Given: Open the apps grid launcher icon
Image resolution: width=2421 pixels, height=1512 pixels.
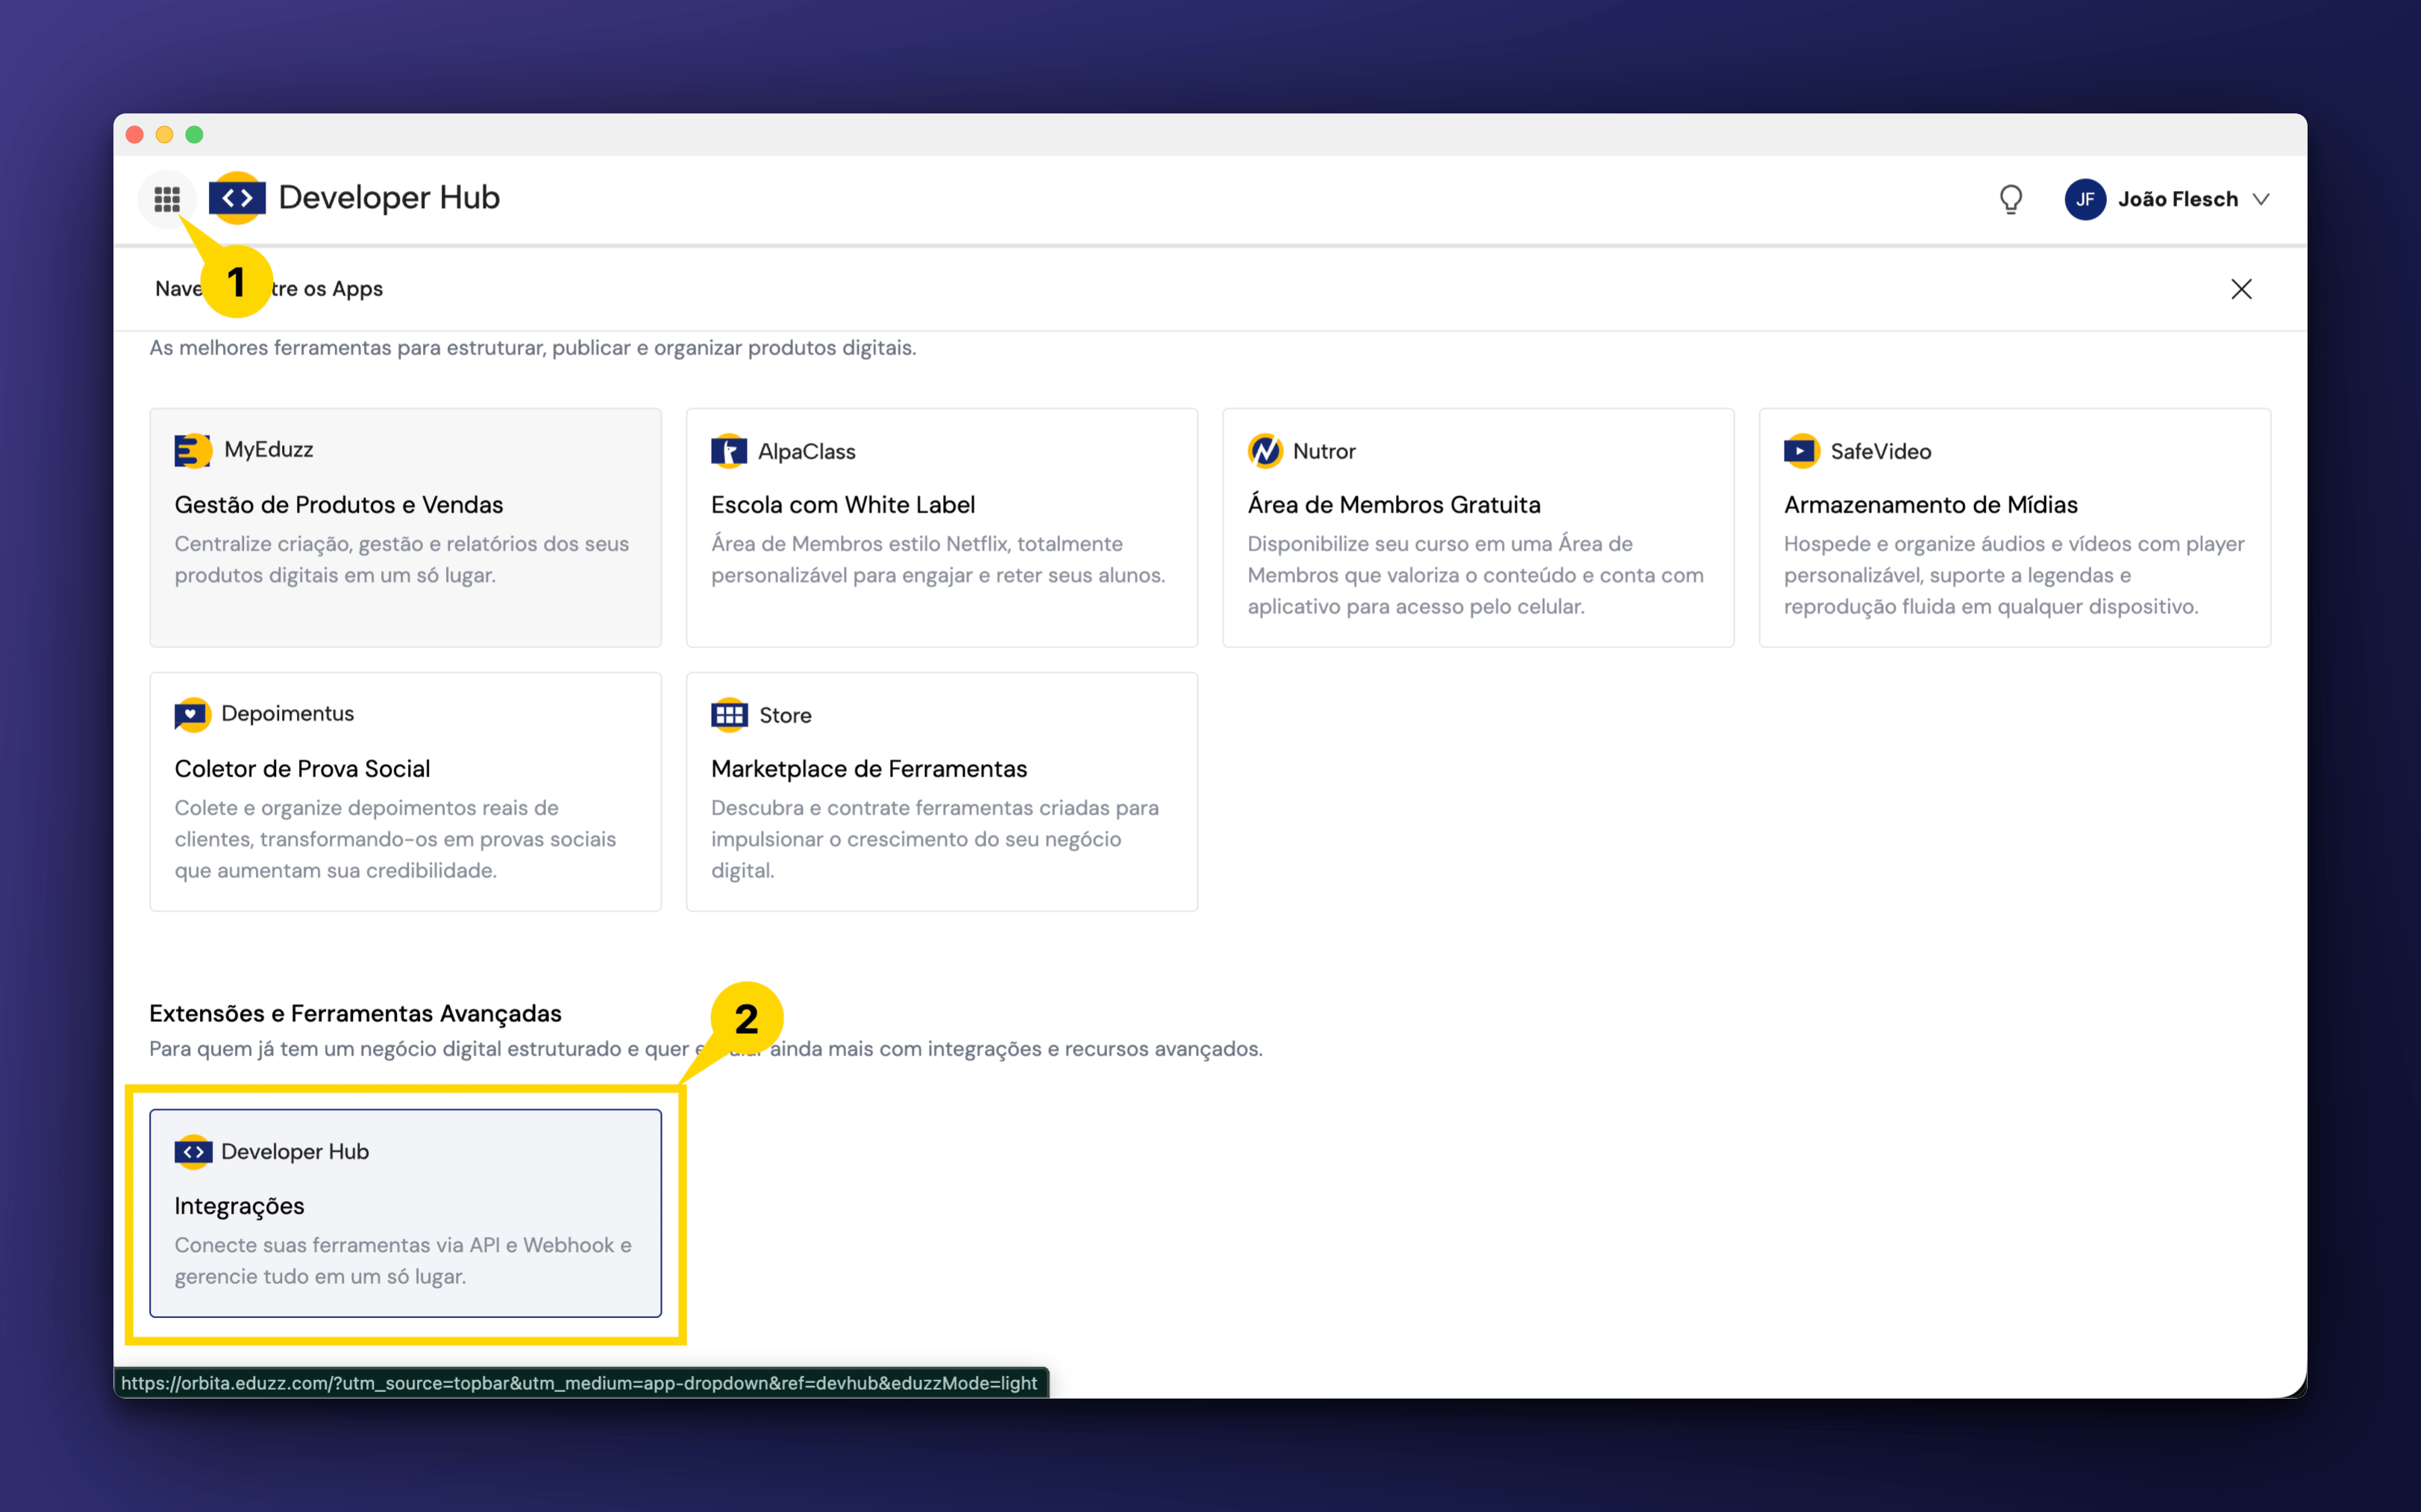Looking at the screenshot, I should coord(167,199).
